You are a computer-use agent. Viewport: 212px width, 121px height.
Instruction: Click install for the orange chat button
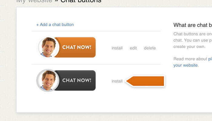click(x=117, y=48)
